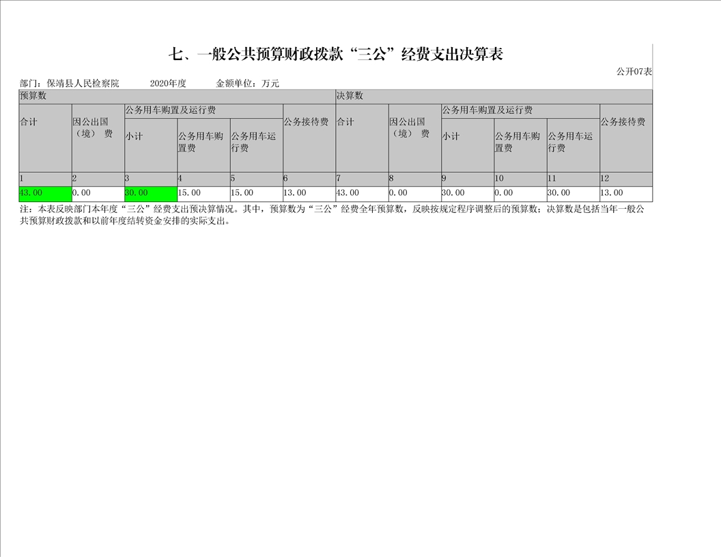The width and height of the screenshot is (721, 557).
Task: Click the department name 保靖县人民检察院
Action: 82,83
